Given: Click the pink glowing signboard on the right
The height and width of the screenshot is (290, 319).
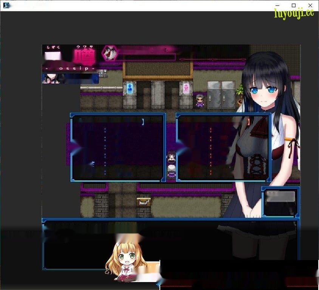Looking at the screenshot, I should (187, 87).
